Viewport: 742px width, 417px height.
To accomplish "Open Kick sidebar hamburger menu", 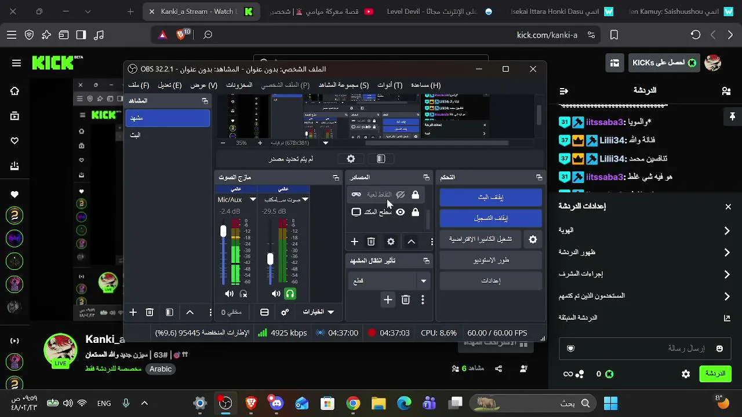I will pyautogui.click(x=16, y=63).
